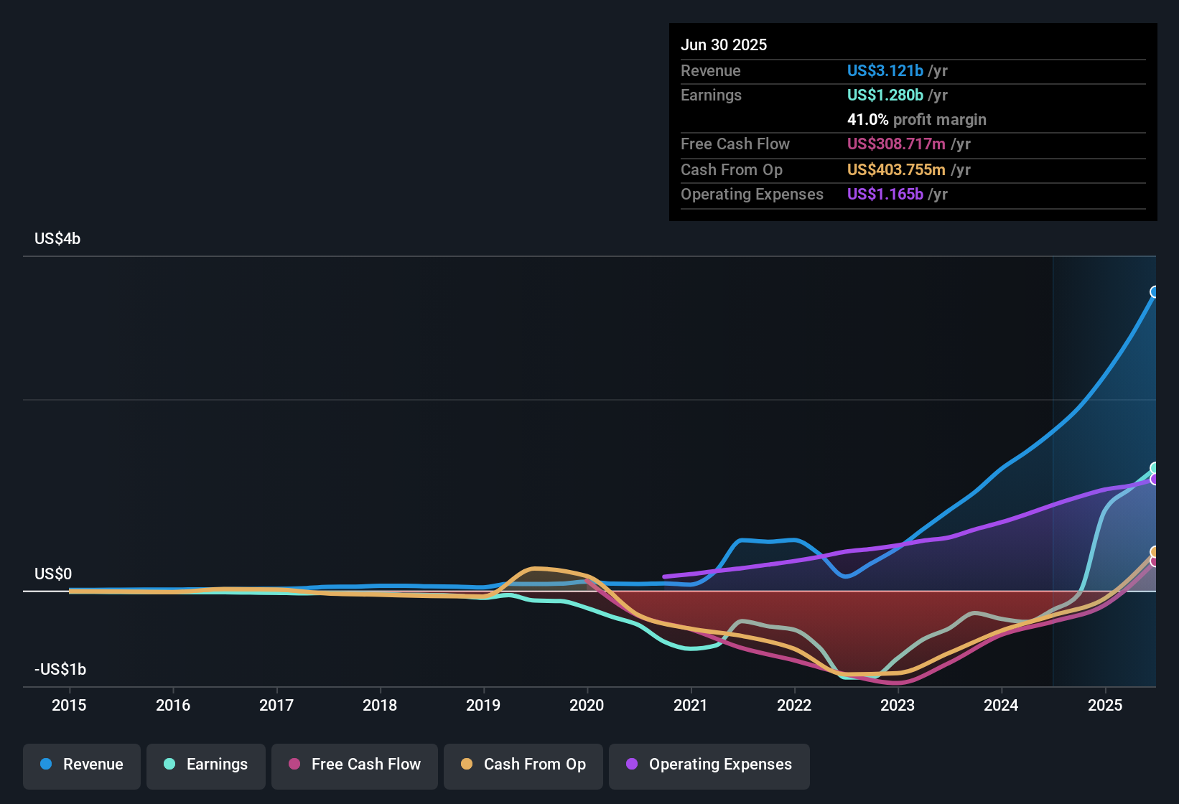Click the purple Operating Expenses legend dot
1179x804 pixels.
click(x=632, y=765)
